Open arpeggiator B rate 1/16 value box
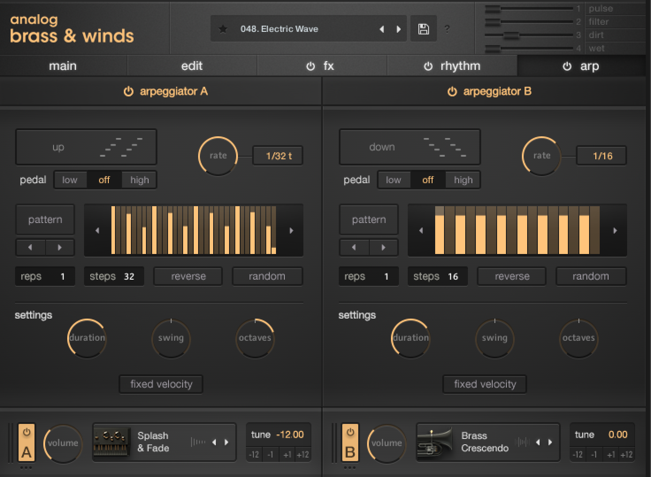651x477 pixels. point(602,156)
